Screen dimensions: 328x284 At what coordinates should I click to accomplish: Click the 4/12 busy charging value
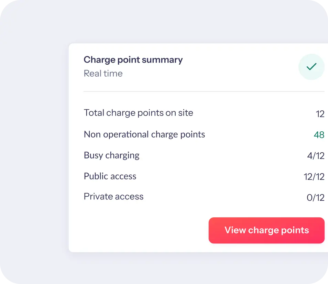tap(316, 156)
